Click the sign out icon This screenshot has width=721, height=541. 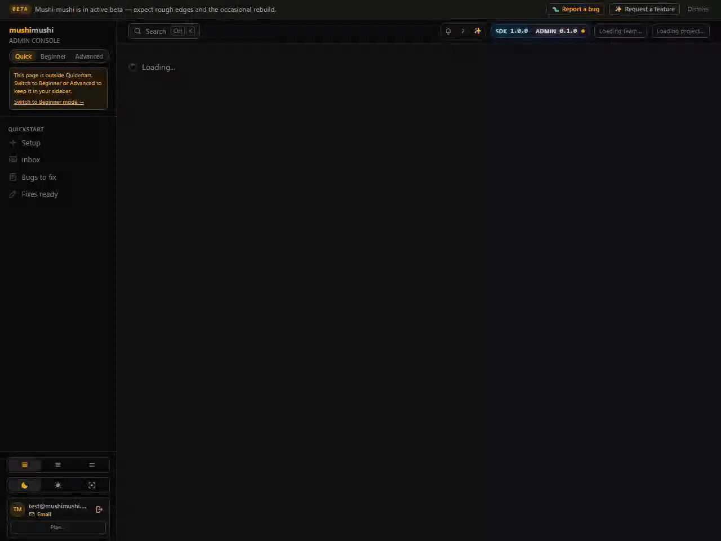coord(99,509)
